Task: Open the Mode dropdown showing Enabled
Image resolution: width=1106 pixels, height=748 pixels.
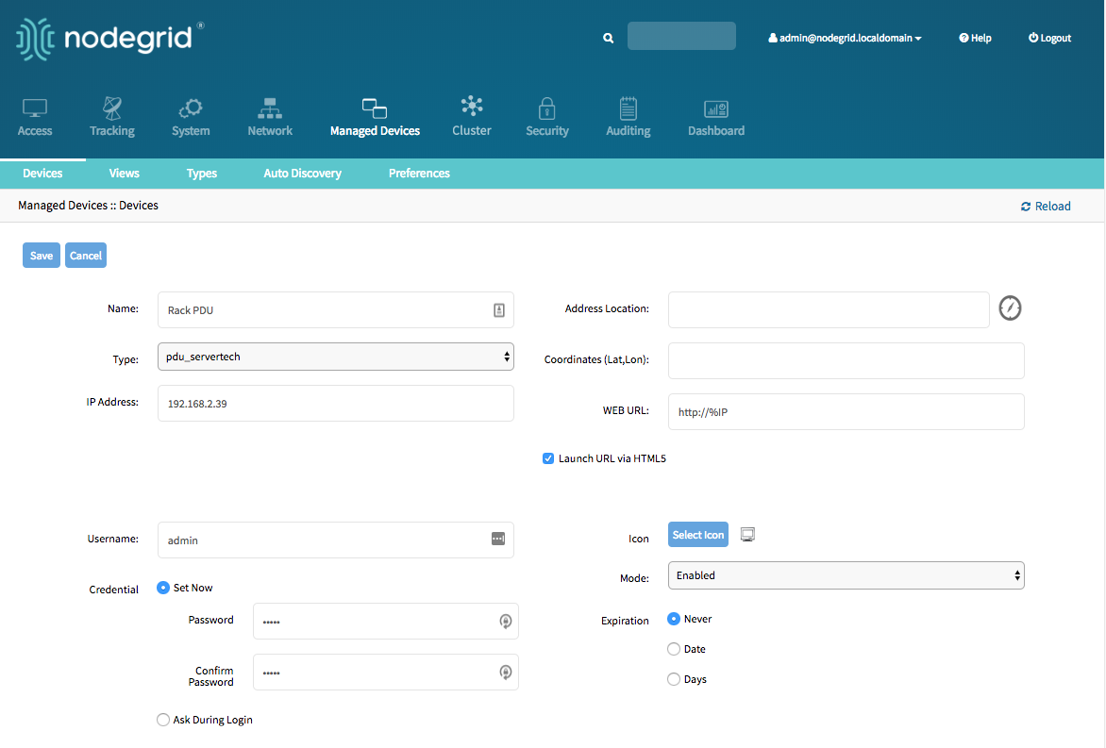Action: [x=846, y=575]
